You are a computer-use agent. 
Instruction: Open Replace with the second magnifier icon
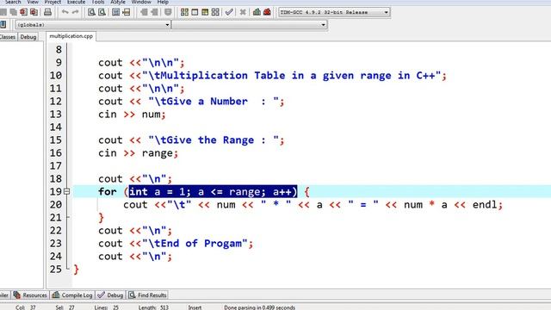[102, 12]
